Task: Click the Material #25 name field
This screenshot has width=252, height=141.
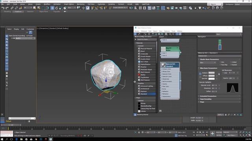Action: (x=220, y=56)
